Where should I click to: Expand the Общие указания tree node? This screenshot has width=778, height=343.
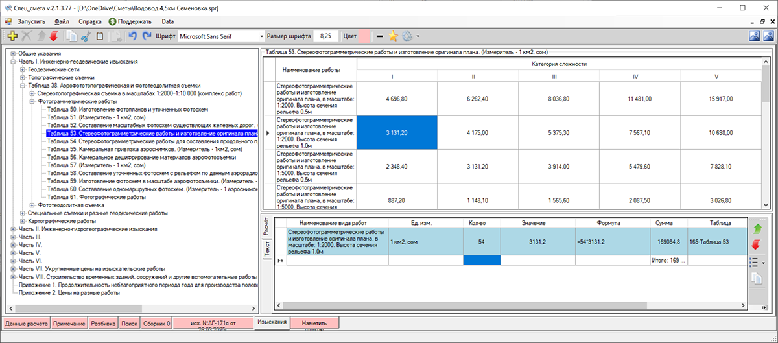pyautogui.click(x=13, y=53)
